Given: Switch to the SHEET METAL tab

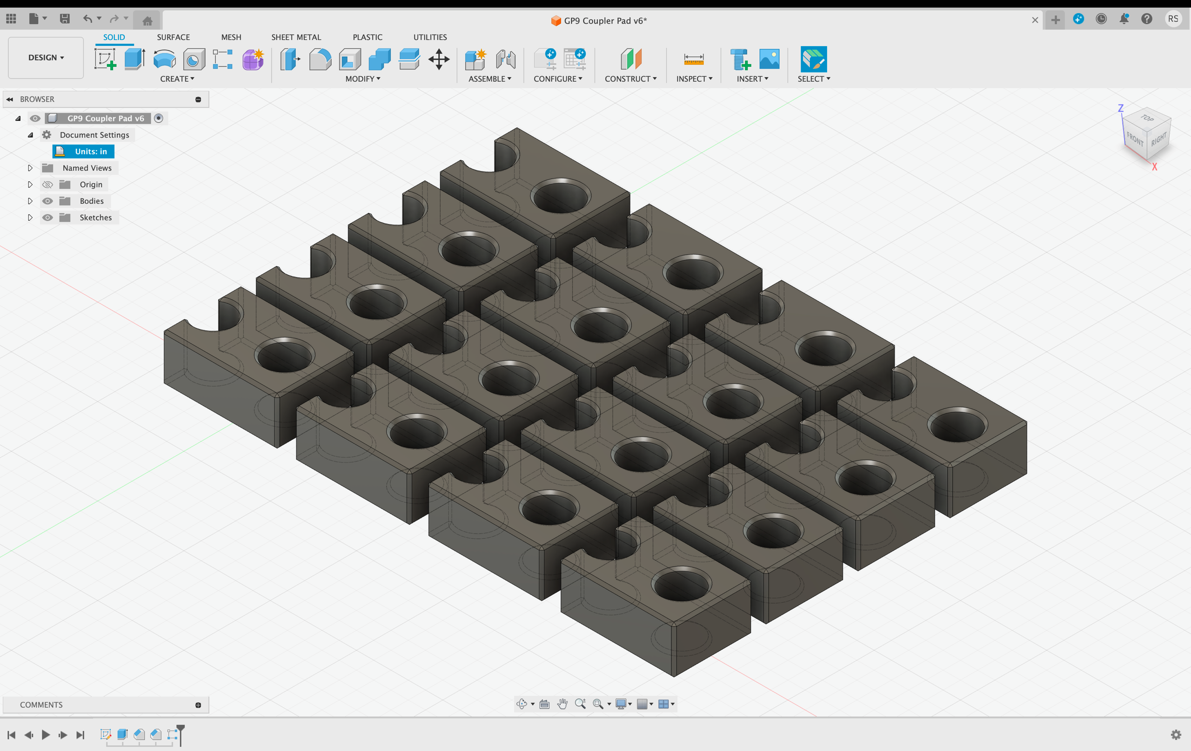Looking at the screenshot, I should coord(296,37).
